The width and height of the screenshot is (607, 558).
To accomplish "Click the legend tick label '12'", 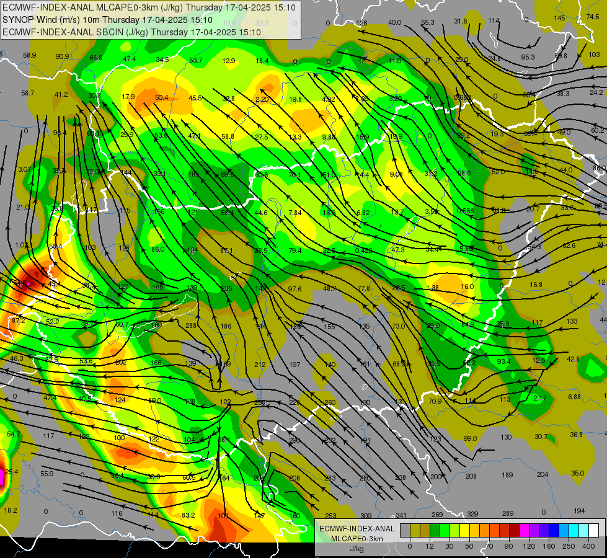I will tap(430, 546).
